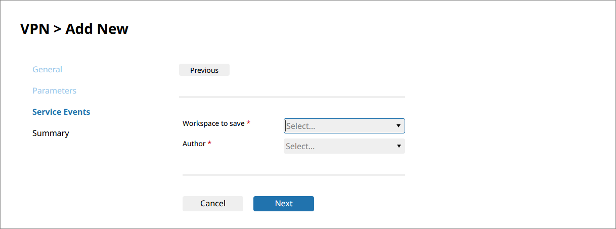
Task: Click the divider line below Previous button
Action: [x=292, y=97]
